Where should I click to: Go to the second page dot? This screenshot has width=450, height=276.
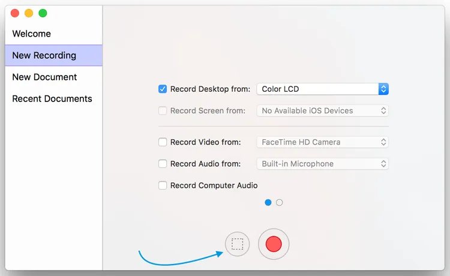coord(279,202)
